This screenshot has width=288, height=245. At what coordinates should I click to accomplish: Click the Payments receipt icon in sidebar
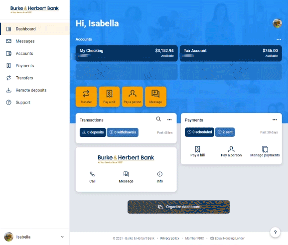(x=8, y=66)
